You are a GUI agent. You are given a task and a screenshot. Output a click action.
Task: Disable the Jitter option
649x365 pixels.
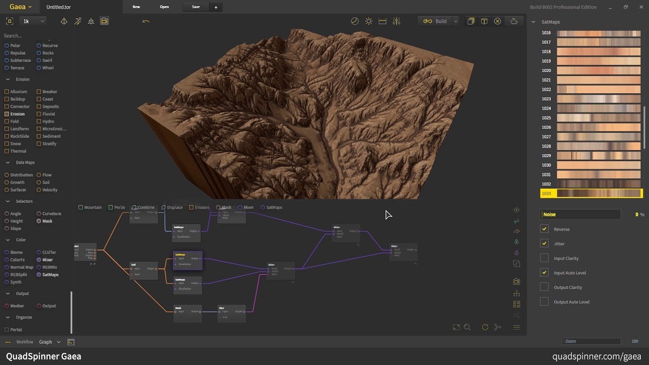(x=545, y=244)
